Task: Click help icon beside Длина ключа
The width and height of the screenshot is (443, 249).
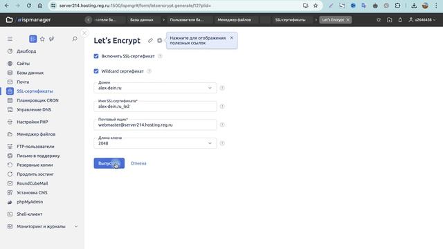Action: pos(222,143)
